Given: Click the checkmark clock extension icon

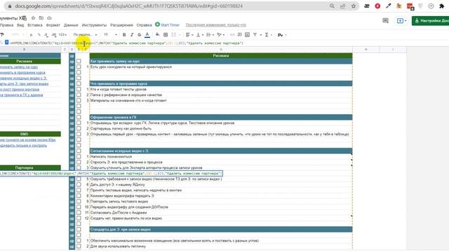Looking at the screenshot, I should tap(431, 6).
